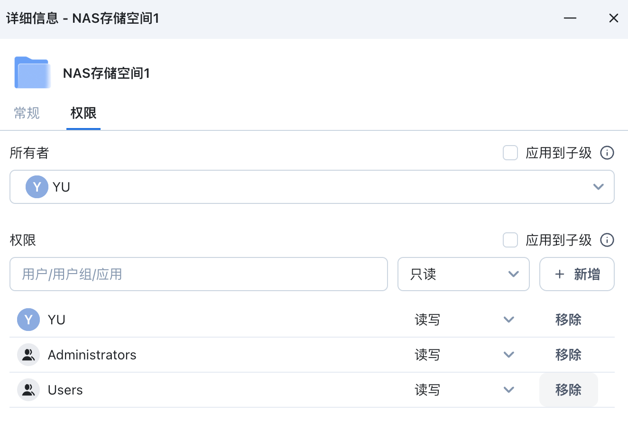Image resolution: width=628 pixels, height=422 pixels.
Task: Click the 新增 button
Action: 577,274
